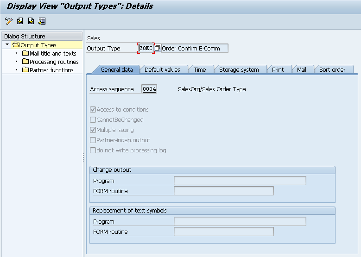
Task: Click the Output Types open folder icon
Action: (x=16, y=45)
